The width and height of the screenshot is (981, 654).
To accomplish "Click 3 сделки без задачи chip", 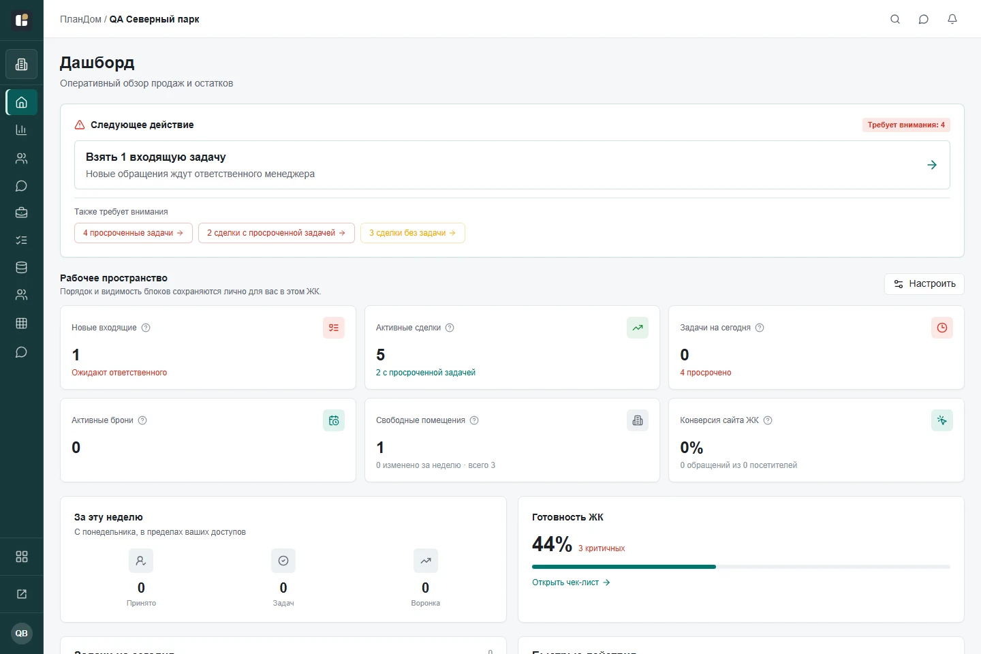I will point(413,233).
